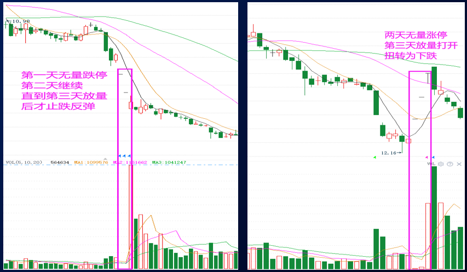Click the 10.98 high price label
This screenshot has height=272, width=467.
pyautogui.click(x=20, y=21)
